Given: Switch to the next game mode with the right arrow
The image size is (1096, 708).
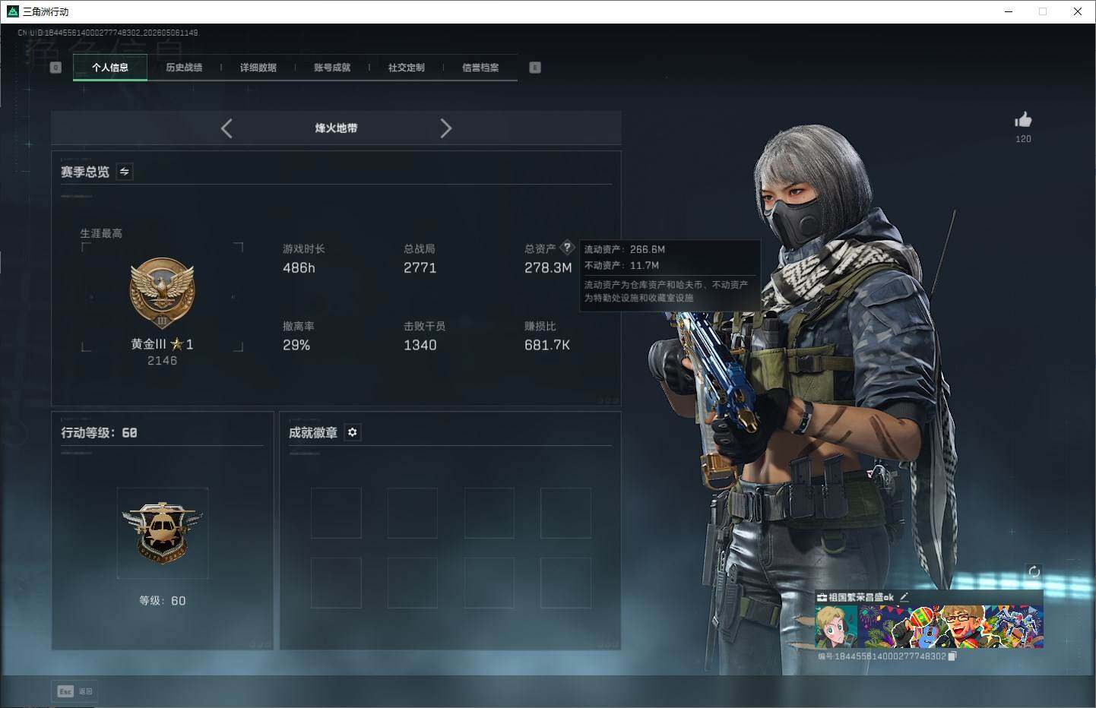Looking at the screenshot, I should tap(446, 128).
